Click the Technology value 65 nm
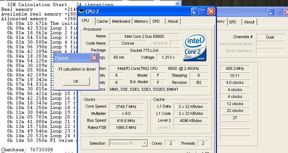 tap(119, 57)
